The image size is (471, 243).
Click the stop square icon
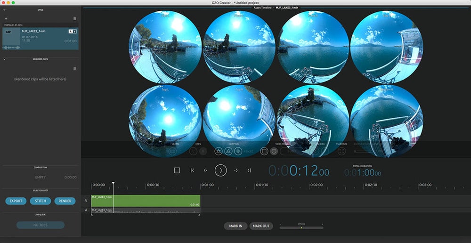click(x=177, y=170)
